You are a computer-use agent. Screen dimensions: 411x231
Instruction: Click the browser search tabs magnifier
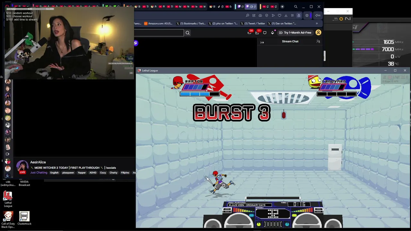(296, 6)
